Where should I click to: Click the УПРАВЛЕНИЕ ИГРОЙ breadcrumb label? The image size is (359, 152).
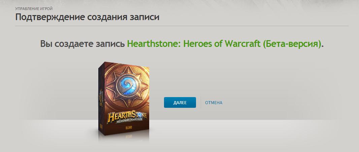point(34,9)
